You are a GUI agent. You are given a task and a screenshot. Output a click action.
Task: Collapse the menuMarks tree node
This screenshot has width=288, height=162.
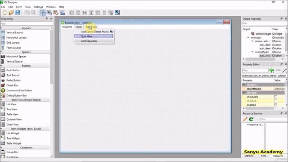click(252, 52)
